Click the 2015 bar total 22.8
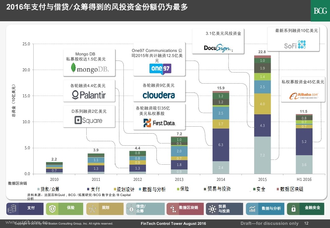This screenshot has width=330, height=228. (262, 52)
